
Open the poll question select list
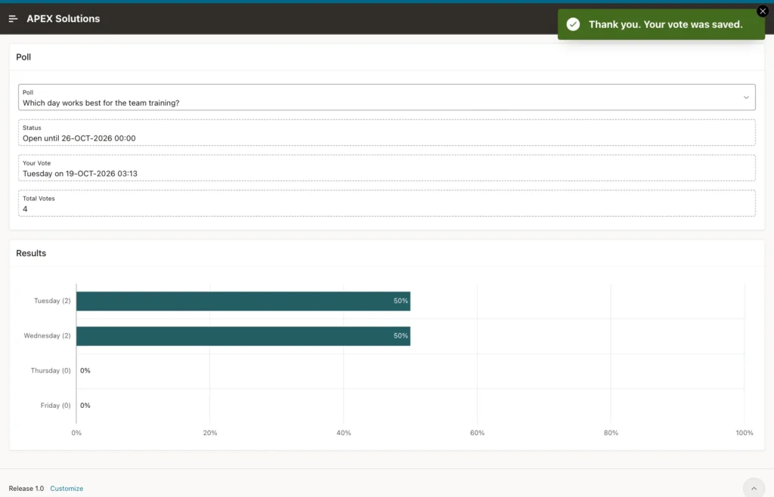386,97
